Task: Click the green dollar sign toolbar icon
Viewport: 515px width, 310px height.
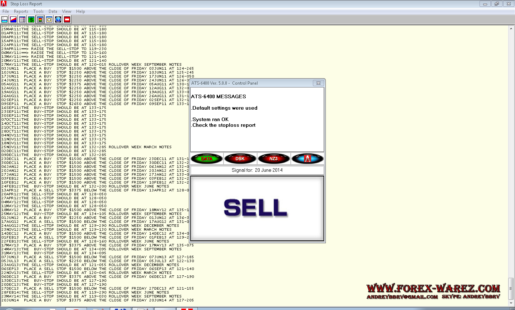Action: point(31,20)
